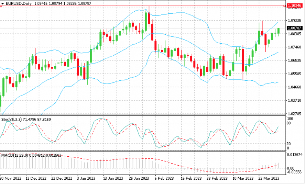Screen dimensions: 305x184
Task: Click the 1.09335 price axis value
Action: 294,20
